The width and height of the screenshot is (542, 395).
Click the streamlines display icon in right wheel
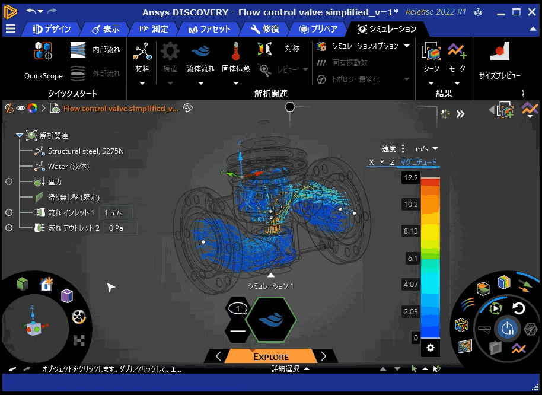(x=467, y=304)
